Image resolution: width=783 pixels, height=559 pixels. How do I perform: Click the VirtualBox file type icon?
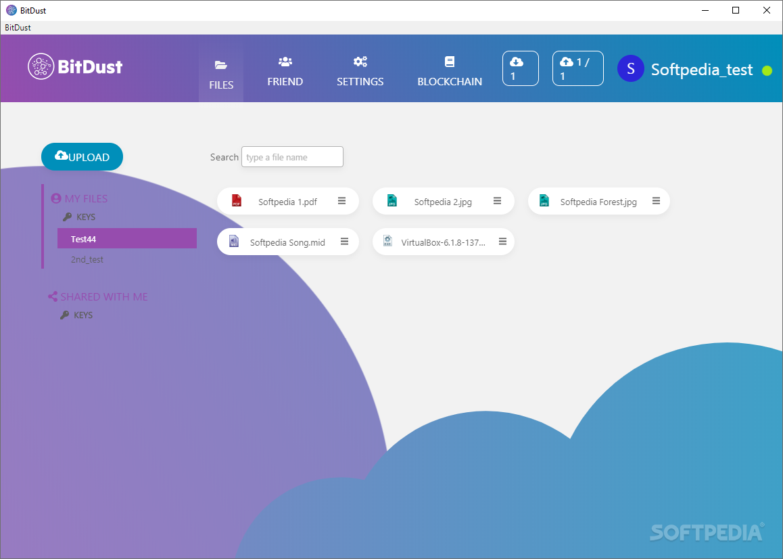tap(387, 241)
